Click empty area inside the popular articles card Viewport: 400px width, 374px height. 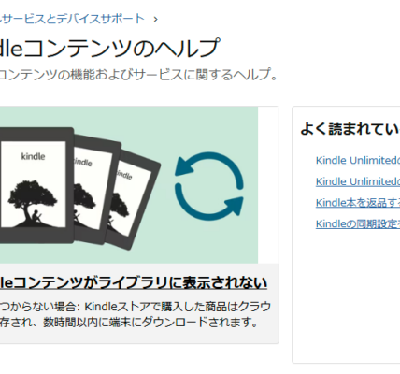[x=346, y=296]
